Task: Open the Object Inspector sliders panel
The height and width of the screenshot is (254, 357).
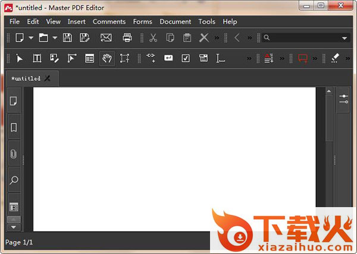Action: pyautogui.click(x=343, y=99)
